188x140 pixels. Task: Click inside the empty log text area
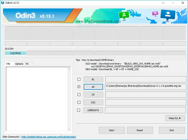[x=37, y=99]
